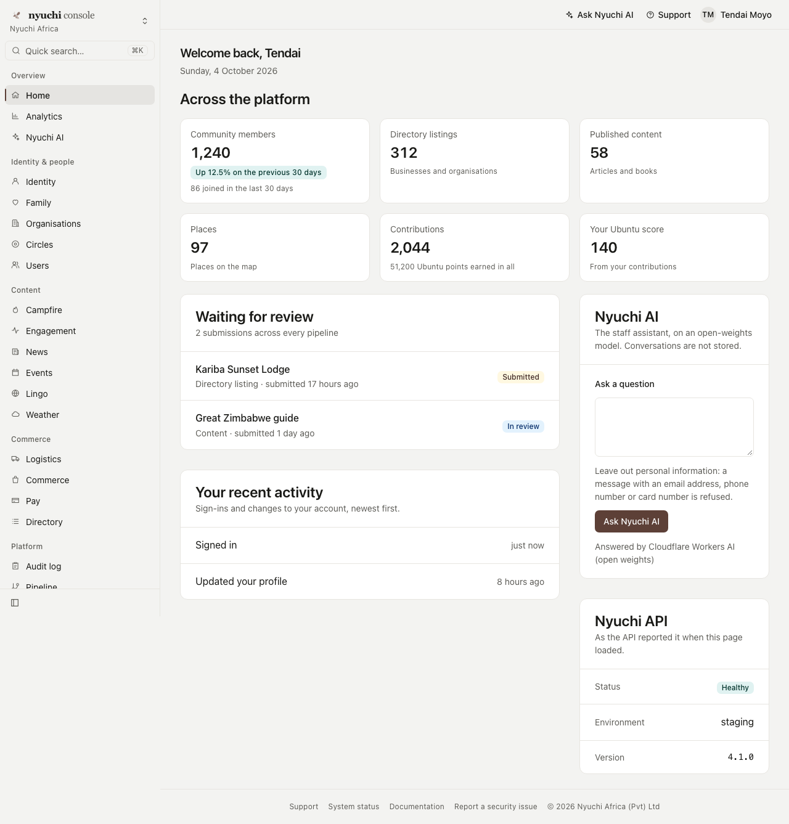Click the Weather cloud icon

click(x=15, y=415)
